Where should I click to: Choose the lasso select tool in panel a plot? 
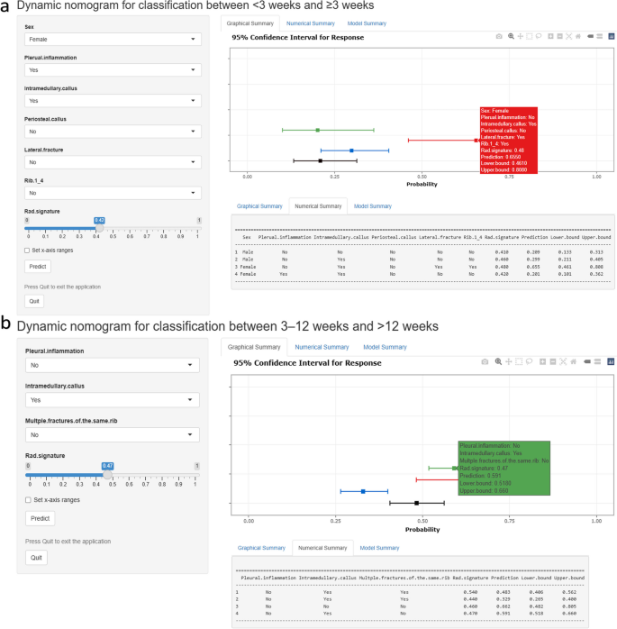pyautogui.click(x=538, y=36)
